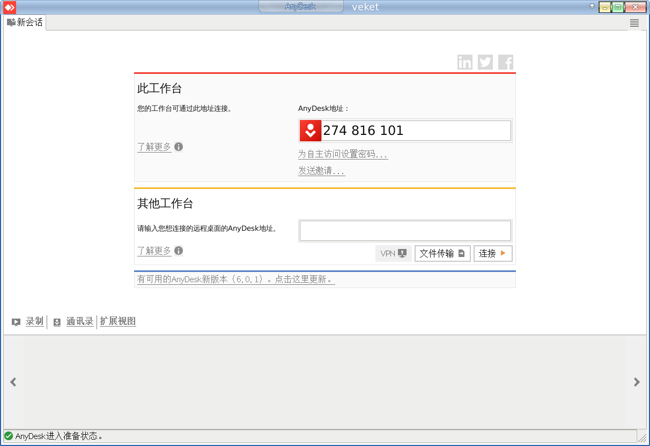This screenshot has height=446, width=650.
Task: Click the AnyDesk进入准备状态 status text
Action: pyautogui.click(x=59, y=436)
